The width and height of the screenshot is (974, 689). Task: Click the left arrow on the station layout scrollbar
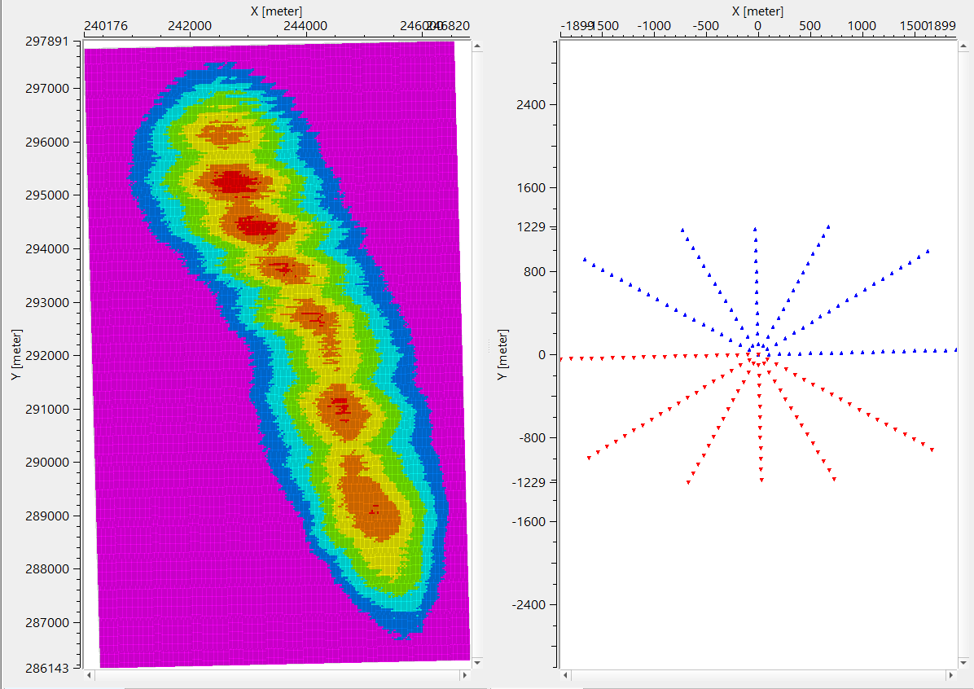pos(565,675)
